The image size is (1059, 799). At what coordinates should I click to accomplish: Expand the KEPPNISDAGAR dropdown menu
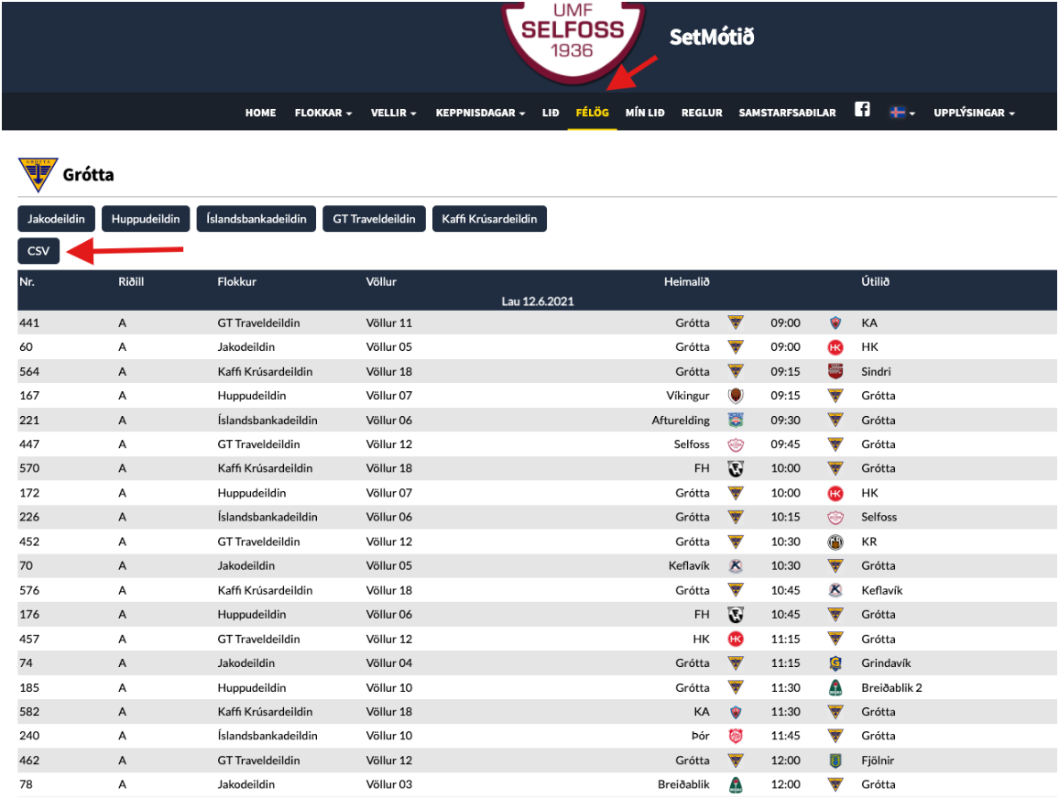[480, 113]
